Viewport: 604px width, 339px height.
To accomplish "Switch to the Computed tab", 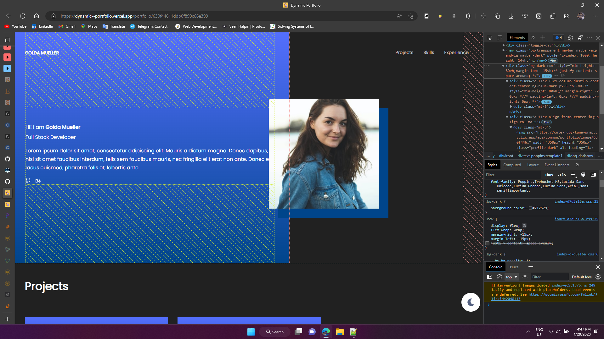I will tap(512, 165).
